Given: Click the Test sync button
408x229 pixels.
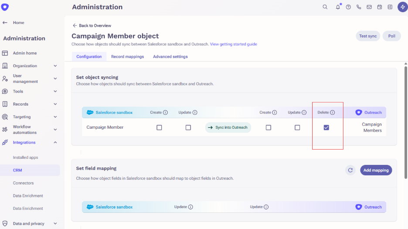Looking at the screenshot, I should point(368,36).
